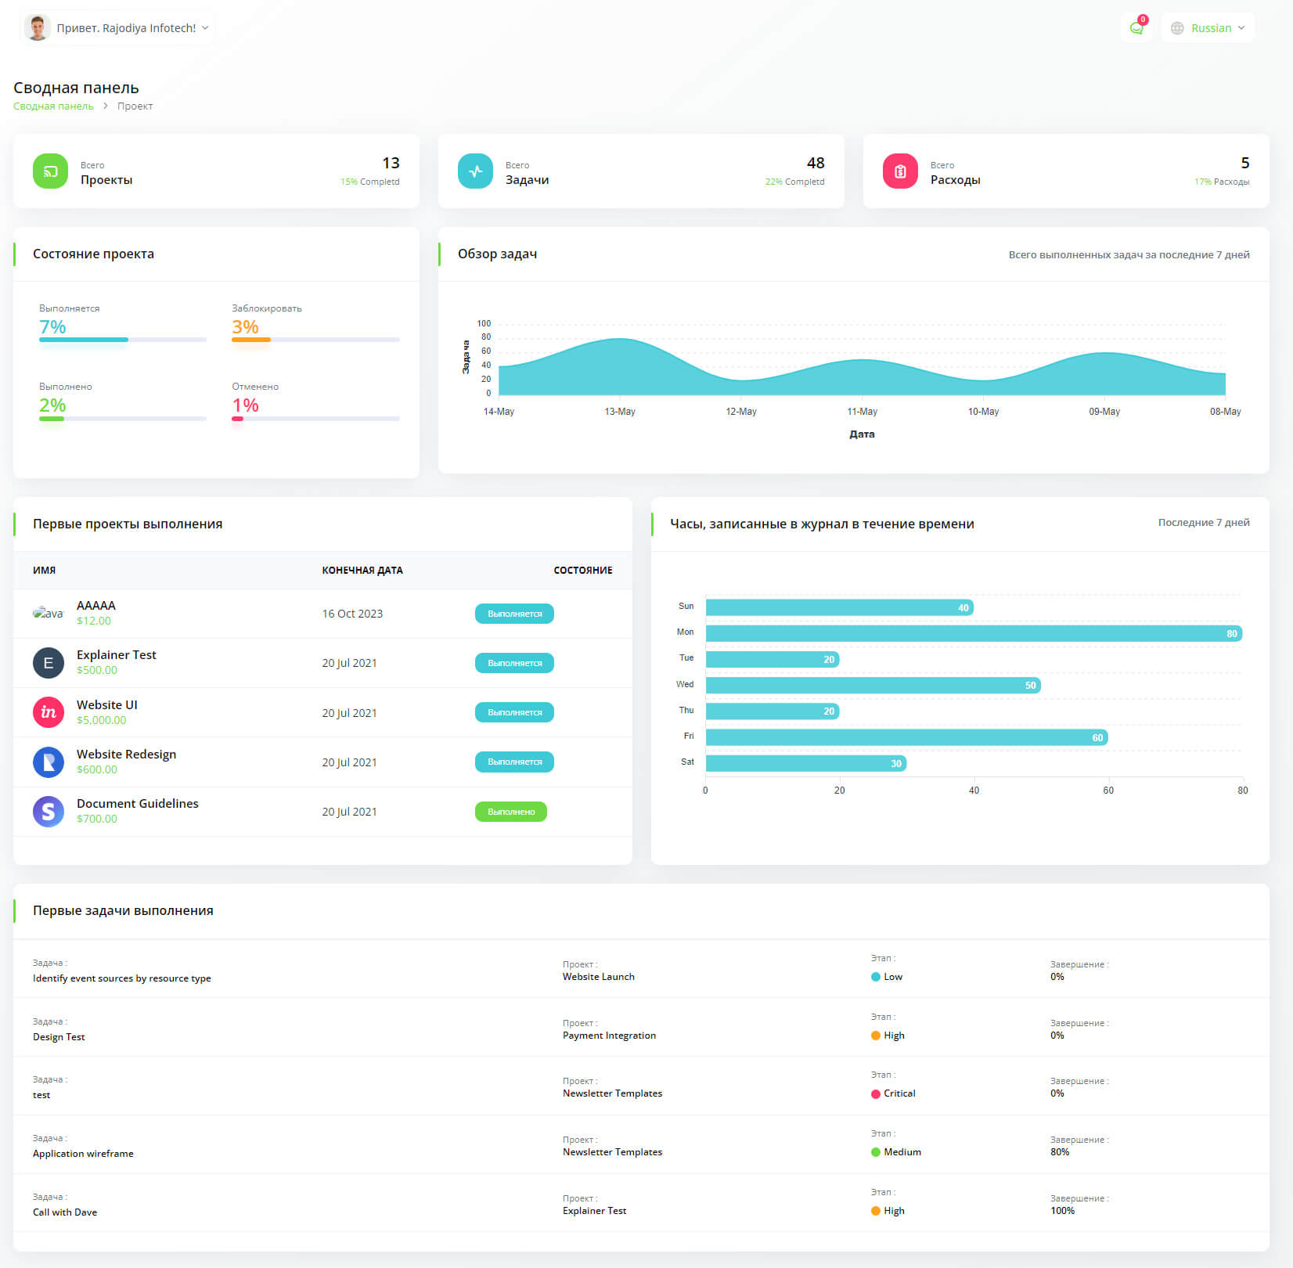
Task: Click the Конечная дата column header
Action: click(x=362, y=571)
